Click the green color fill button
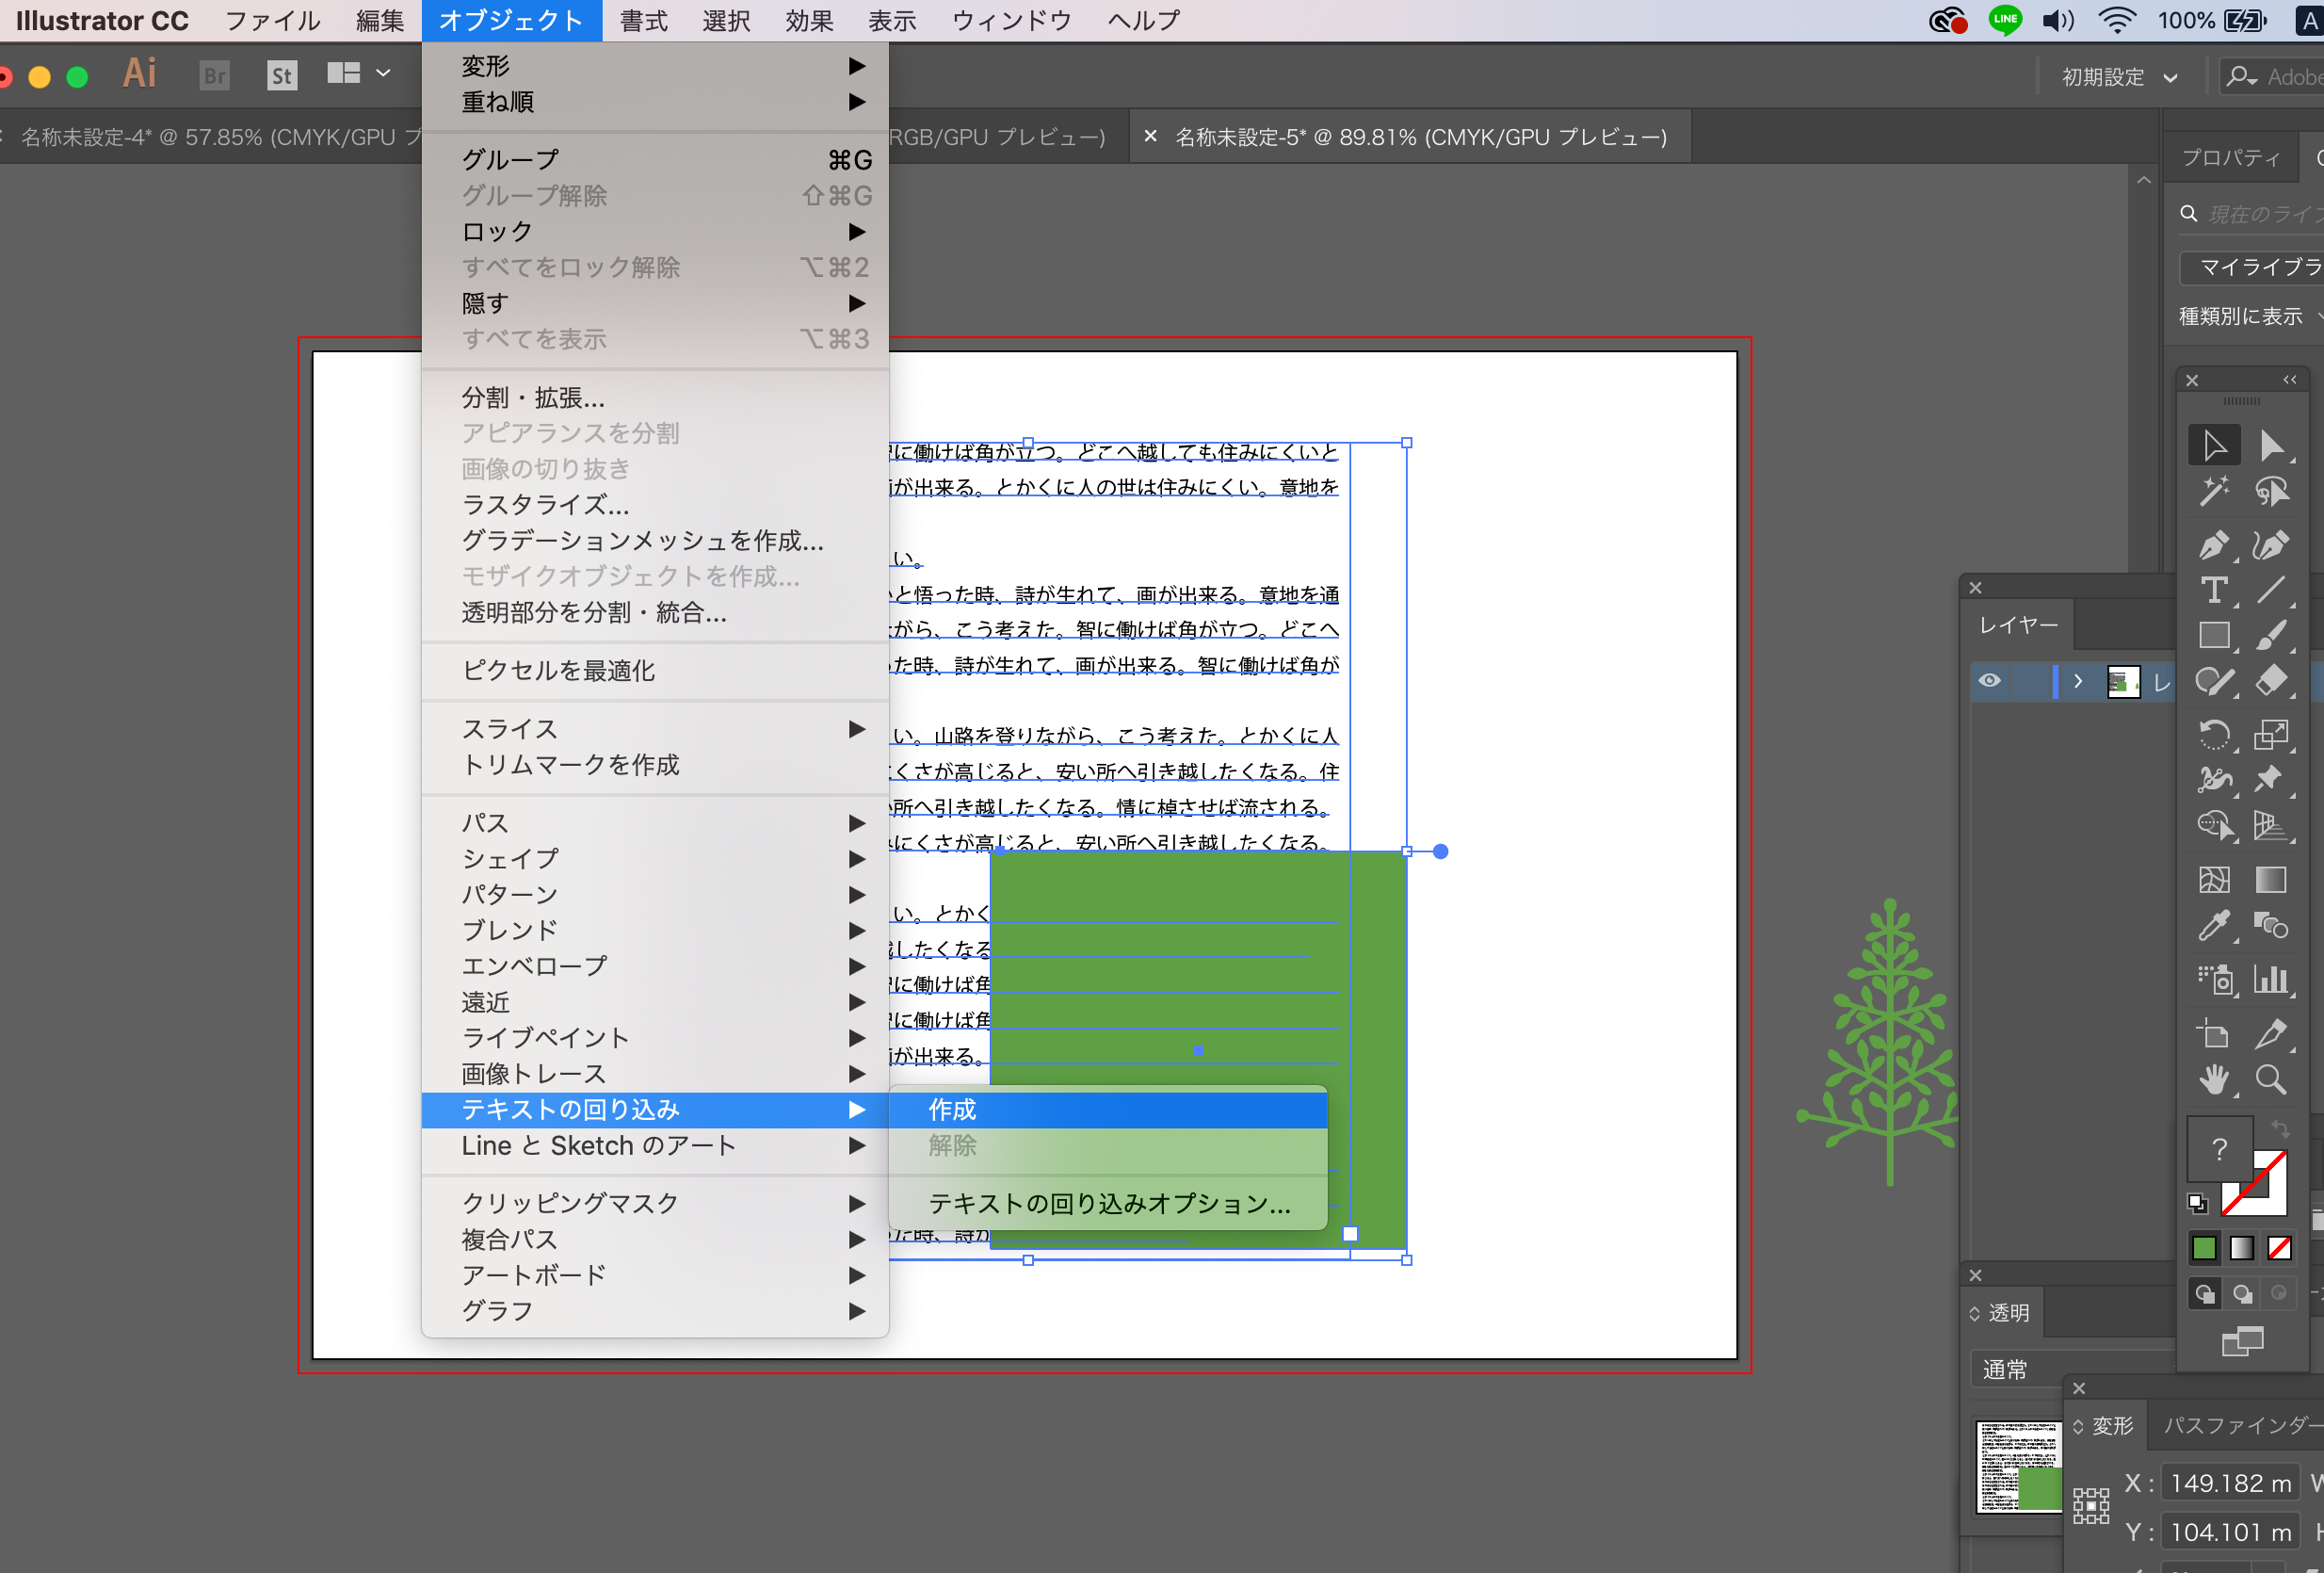The image size is (2324, 1573). click(2203, 1247)
